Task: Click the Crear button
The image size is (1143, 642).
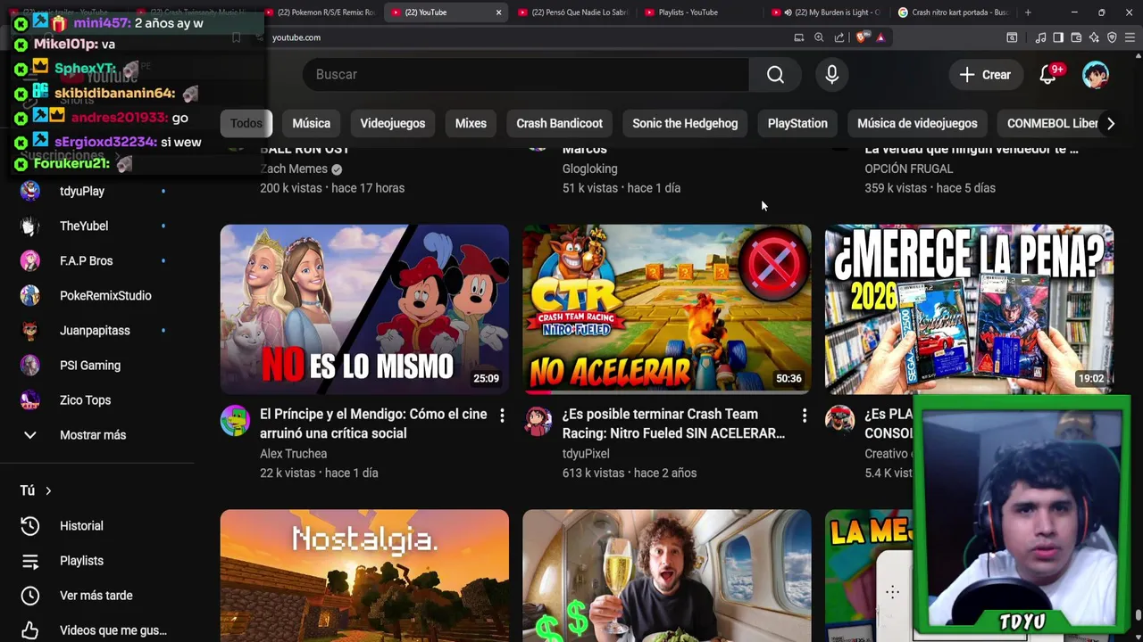Action: click(985, 75)
